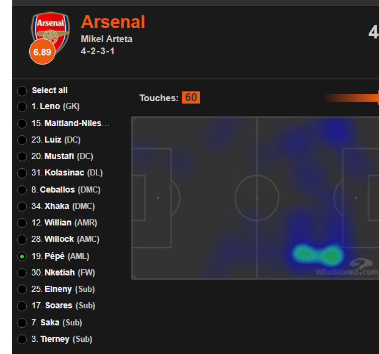Select the Pépé (AML) green radio button
Image resolution: width=379 pixels, height=354 pixels.
pos(22,257)
